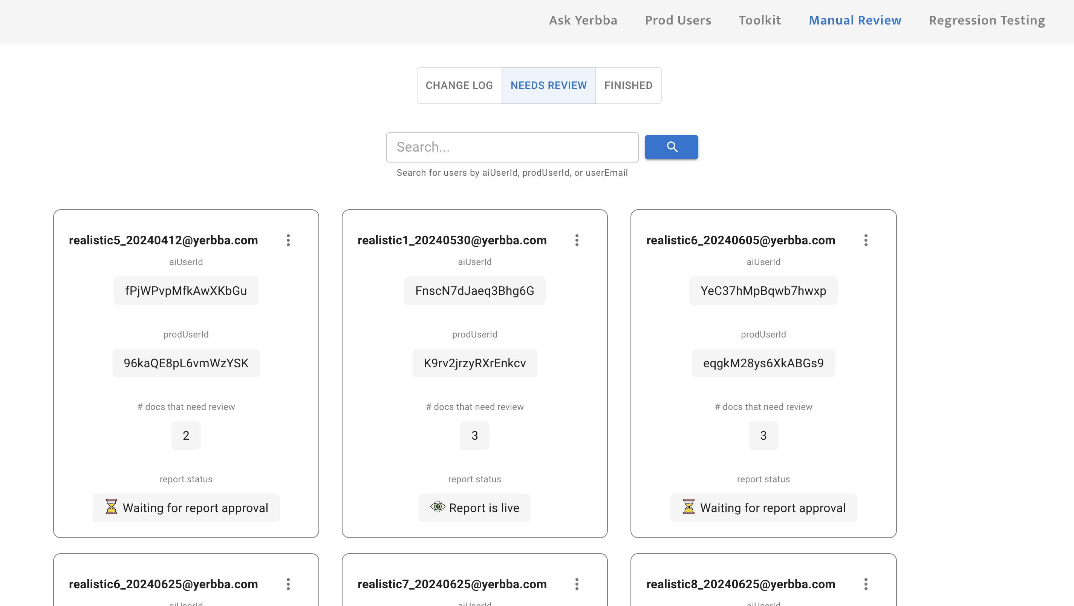
Task: Switch to the CHANGE LOG tab
Action: coord(459,86)
